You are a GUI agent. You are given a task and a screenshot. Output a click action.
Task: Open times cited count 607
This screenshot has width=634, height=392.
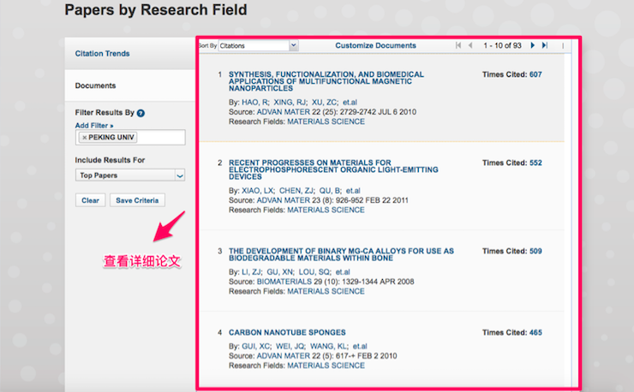coord(535,74)
